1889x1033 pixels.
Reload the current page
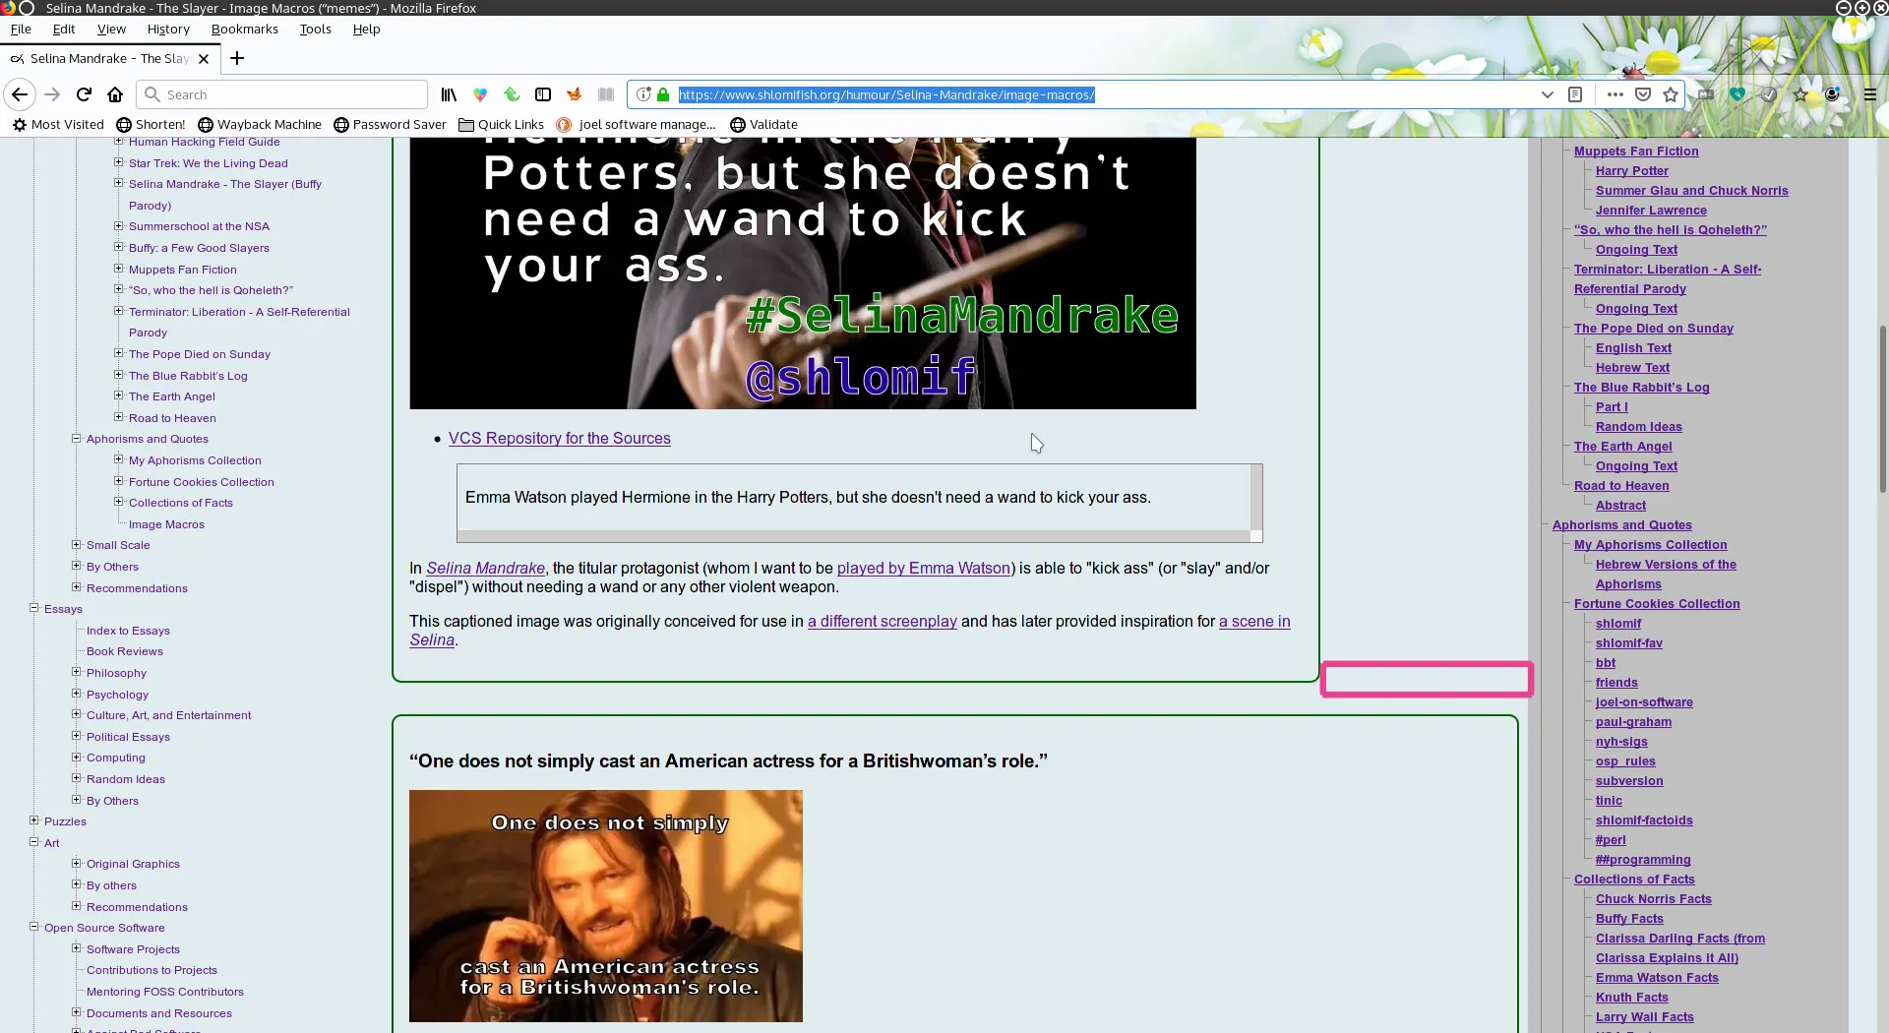(x=84, y=94)
